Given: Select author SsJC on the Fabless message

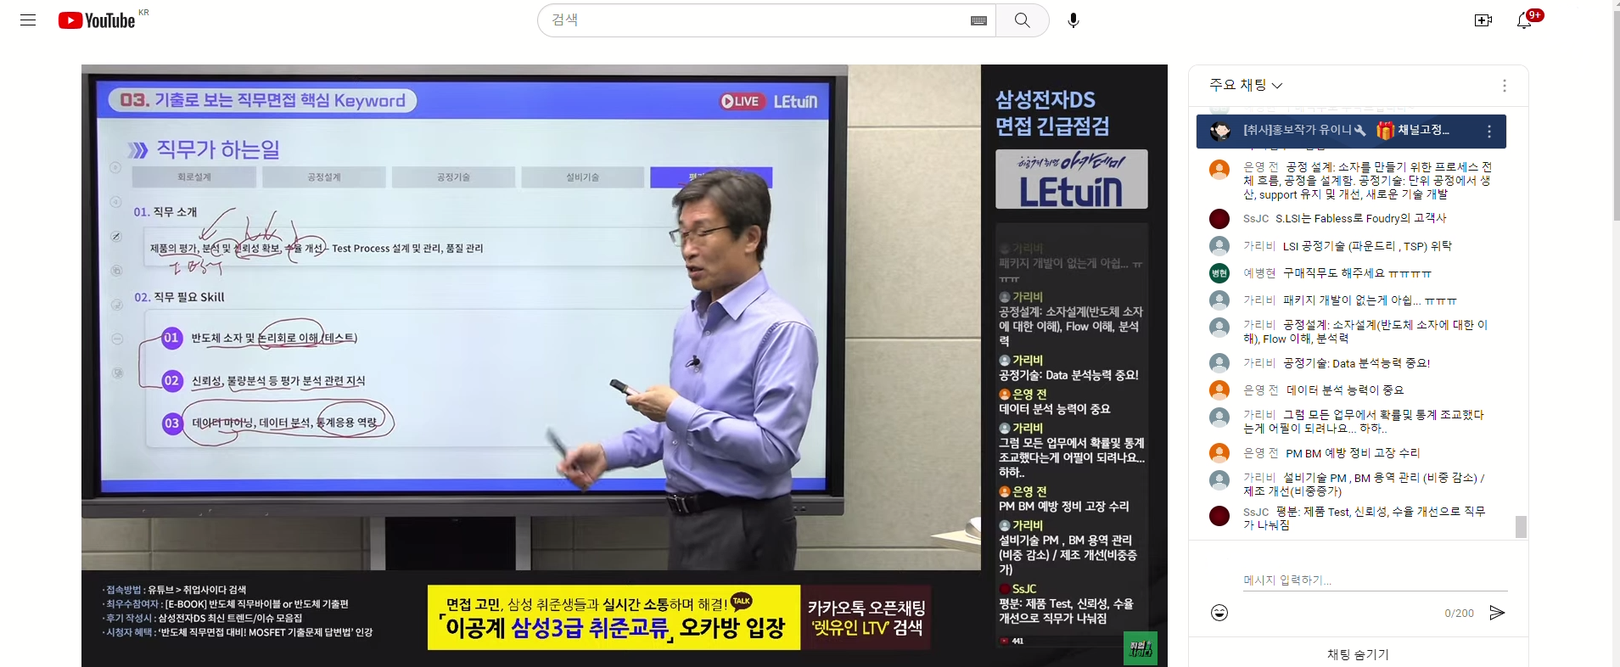Looking at the screenshot, I should click(1256, 219).
